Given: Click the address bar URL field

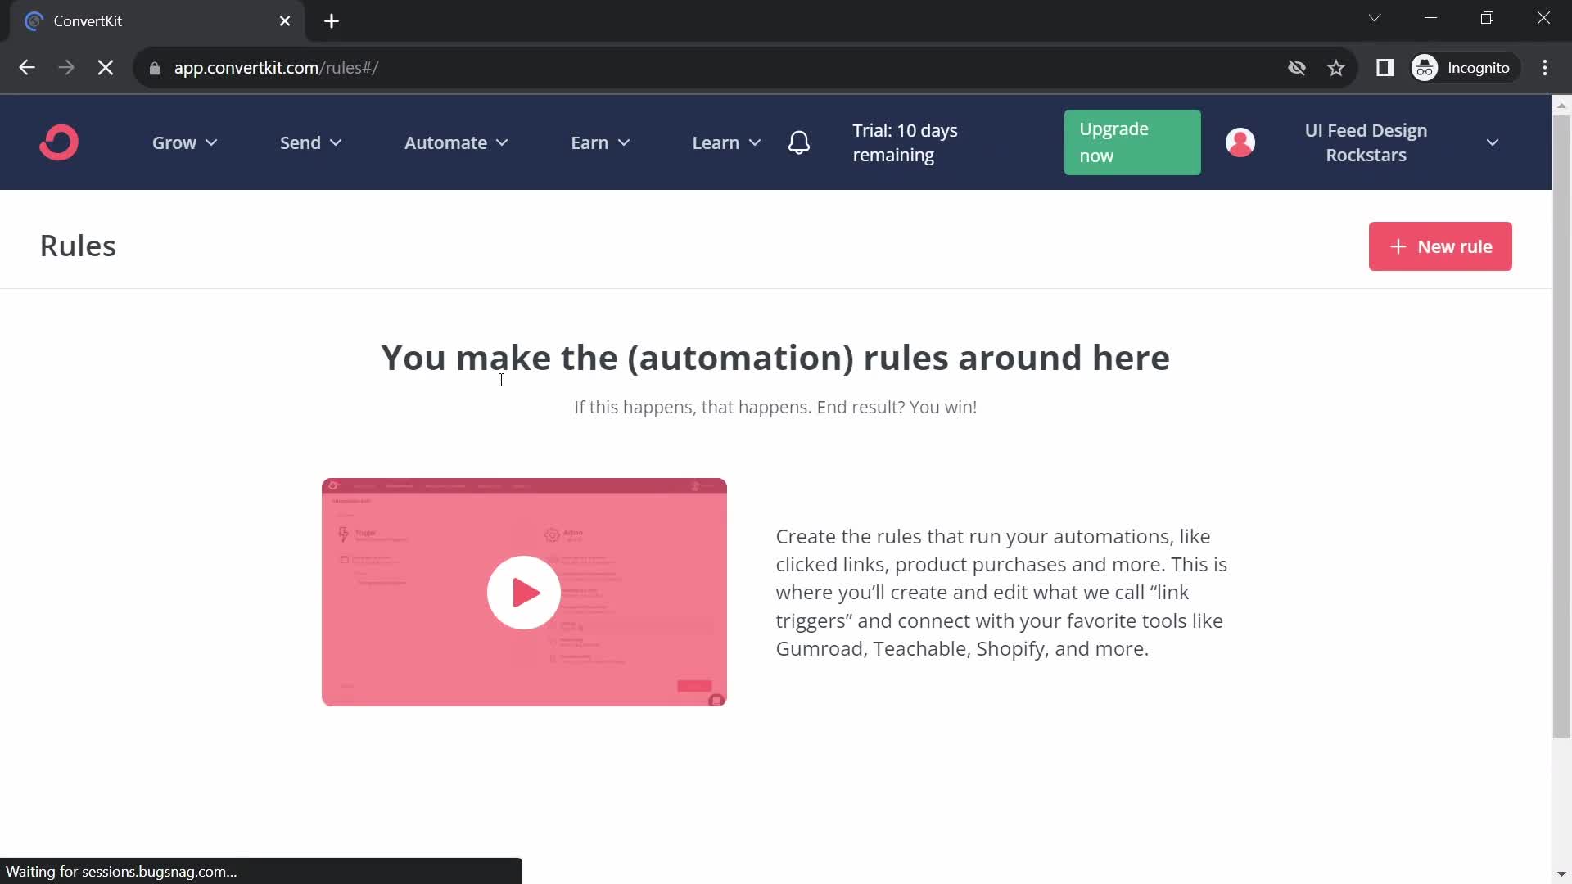Looking at the screenshot, I should pos(277,67).
